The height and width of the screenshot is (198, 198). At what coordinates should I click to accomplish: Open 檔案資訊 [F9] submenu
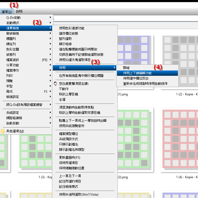click(26, 60)
